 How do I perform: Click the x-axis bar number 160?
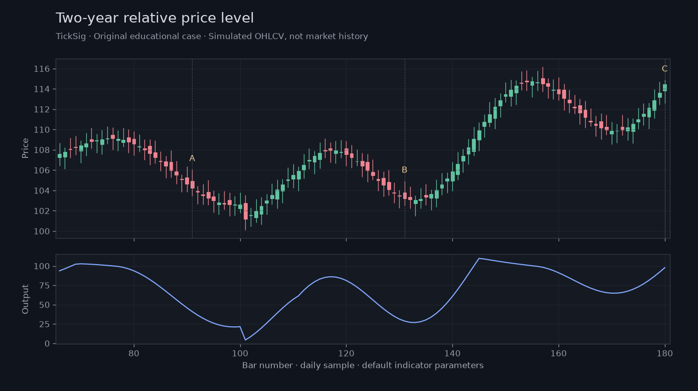(559, 353)
